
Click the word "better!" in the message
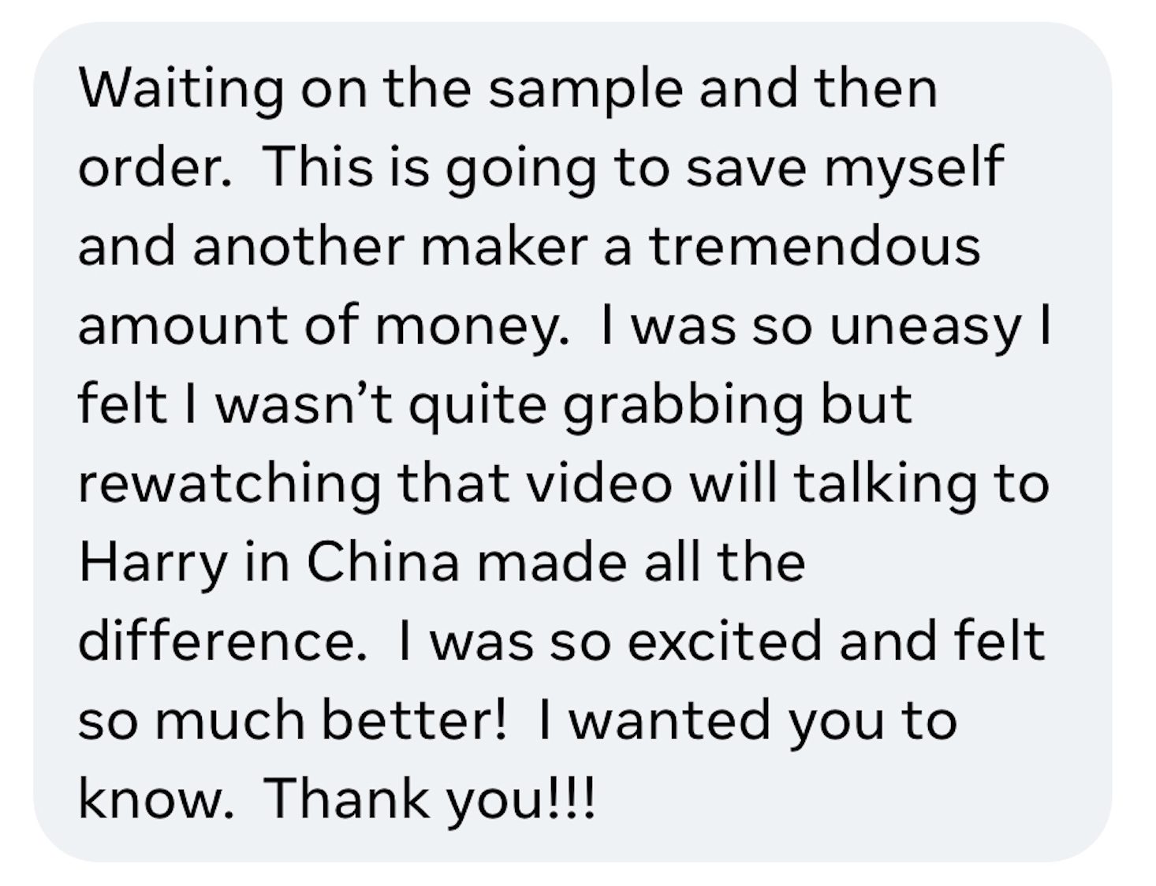click(415, 720)
